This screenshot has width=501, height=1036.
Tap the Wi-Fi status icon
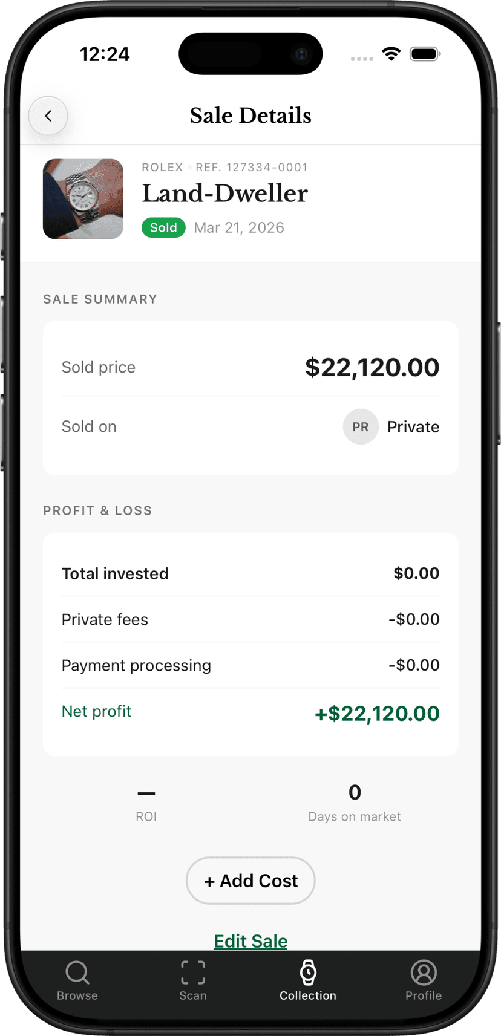click(x=391, y=54)
